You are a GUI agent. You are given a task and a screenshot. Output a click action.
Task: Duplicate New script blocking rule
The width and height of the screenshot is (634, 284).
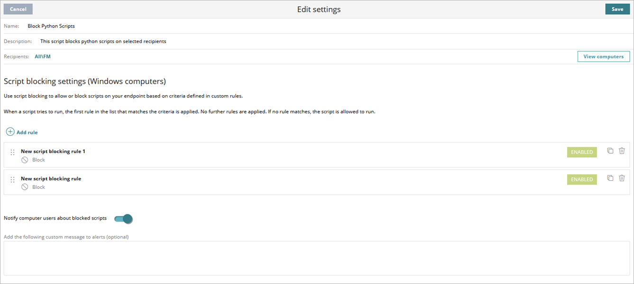click(x=610, y=177)
